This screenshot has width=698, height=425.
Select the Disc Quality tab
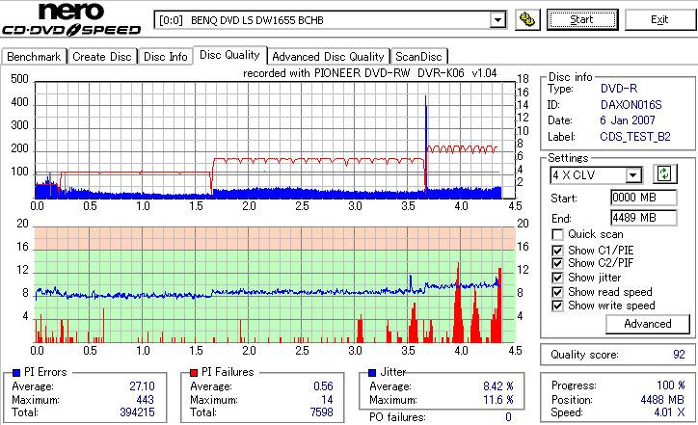pos(229,55)
